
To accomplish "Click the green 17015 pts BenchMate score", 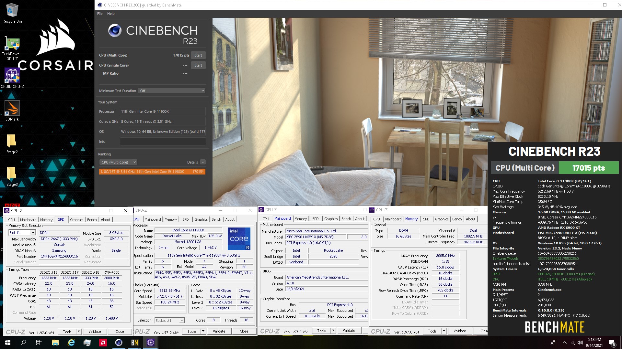I will [589, 168].
